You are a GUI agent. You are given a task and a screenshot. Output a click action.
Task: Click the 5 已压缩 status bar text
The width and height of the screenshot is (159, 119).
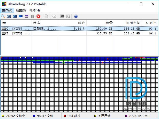[x=105, y=116]
